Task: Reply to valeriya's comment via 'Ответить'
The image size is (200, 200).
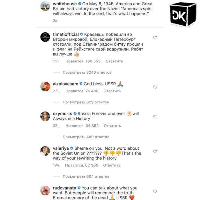Action: (112, 165)
